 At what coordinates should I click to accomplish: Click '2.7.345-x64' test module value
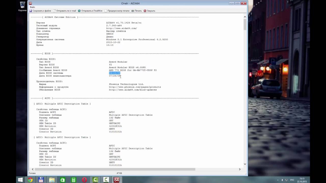[114, 26]
